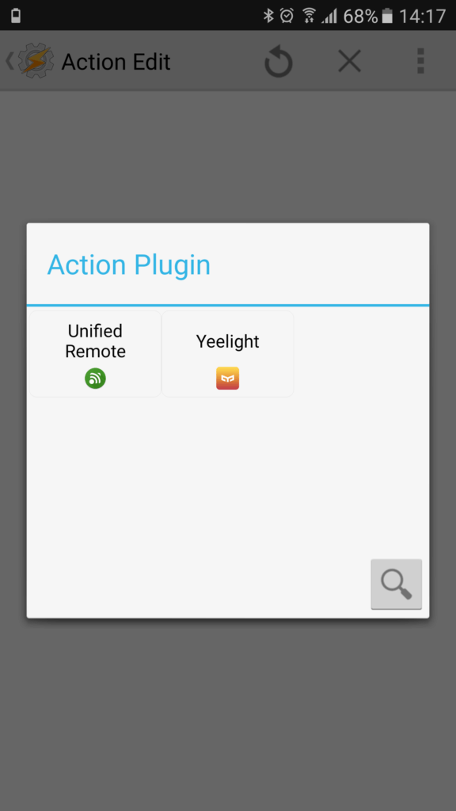Open the three-dot overflow menu
Viewport: 456px width, 811px height.
tap(420, 62)
